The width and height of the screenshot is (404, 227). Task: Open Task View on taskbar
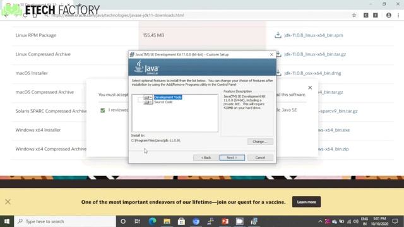(x=138, y=221)
